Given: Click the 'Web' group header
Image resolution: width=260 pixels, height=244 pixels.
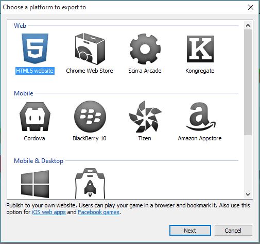Looking at the screenshot, I should (x=20, y=26).
